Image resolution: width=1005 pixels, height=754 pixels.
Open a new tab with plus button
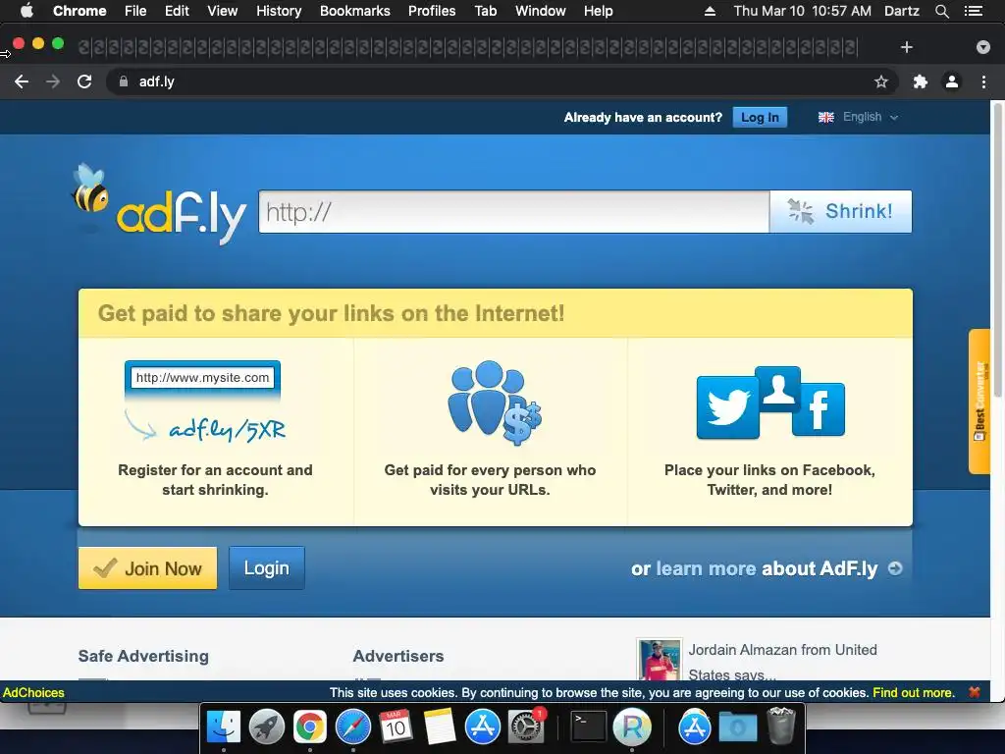tap(906, 47)
